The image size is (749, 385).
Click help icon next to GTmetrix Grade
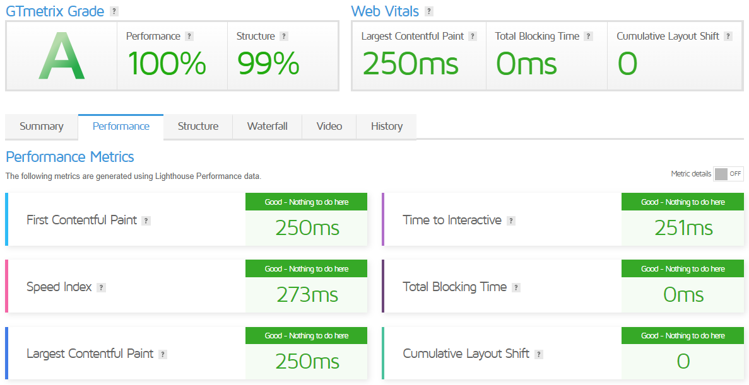click(114, 11)
